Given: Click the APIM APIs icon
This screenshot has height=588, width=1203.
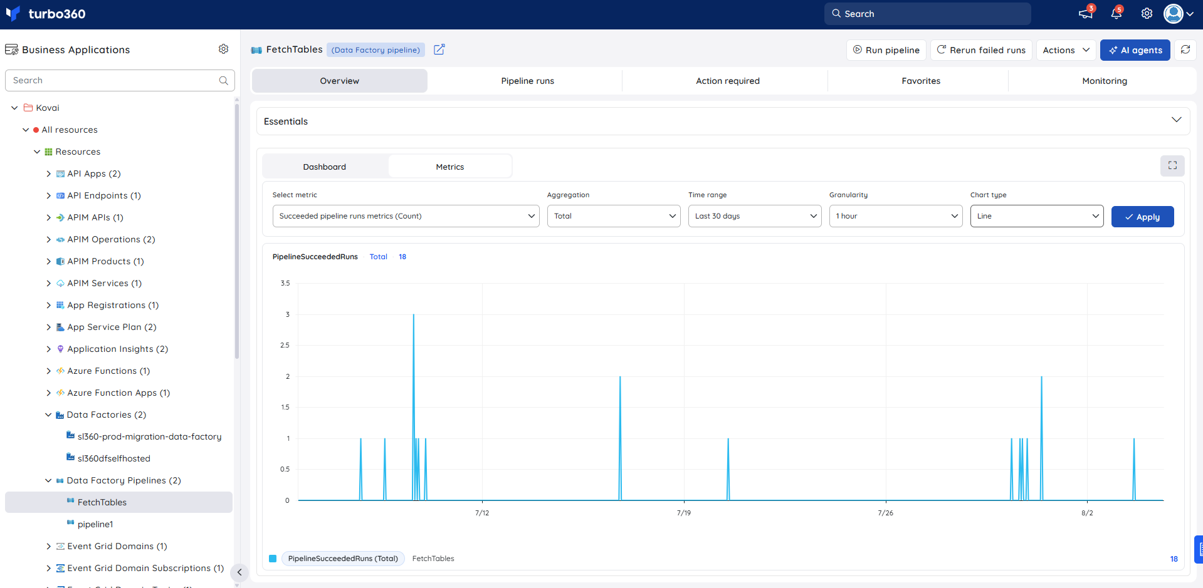Looking at the screenshot, I should coord(60,217).
